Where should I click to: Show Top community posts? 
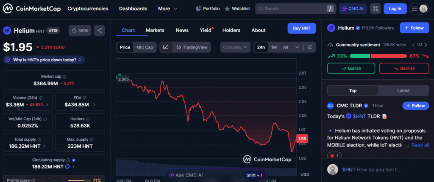tap(353, 90)
